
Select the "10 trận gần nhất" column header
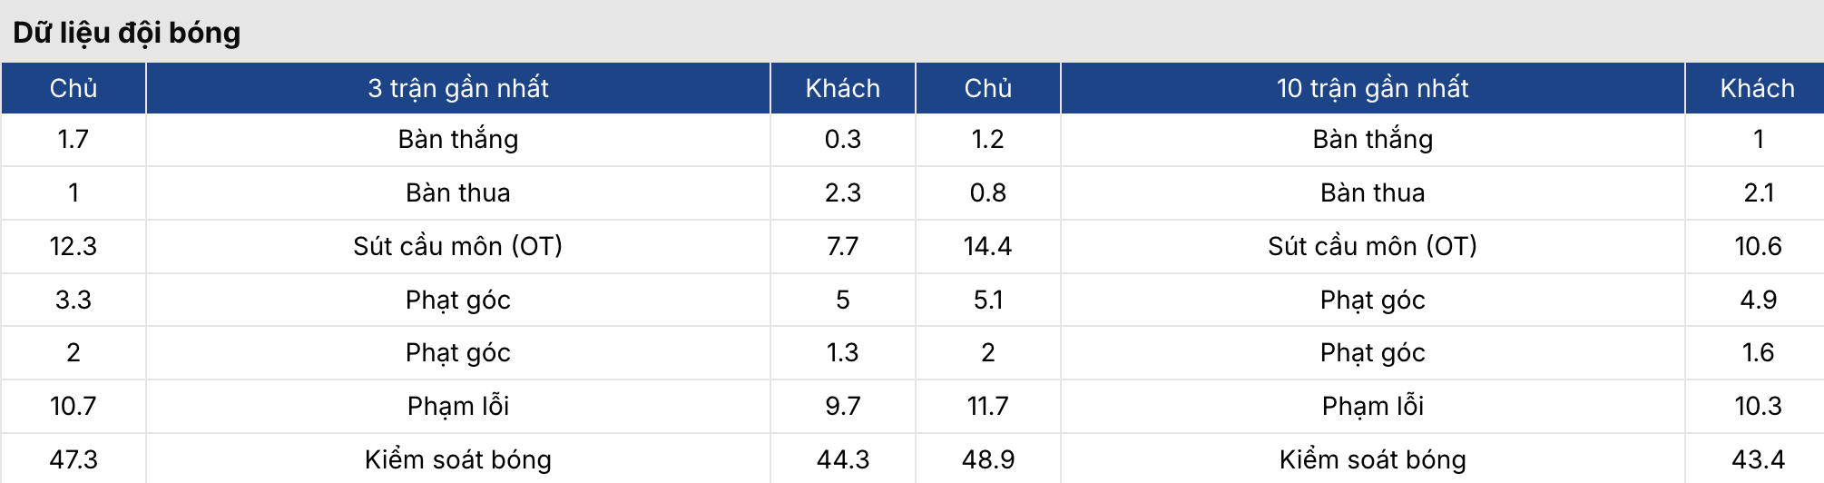1372,88
